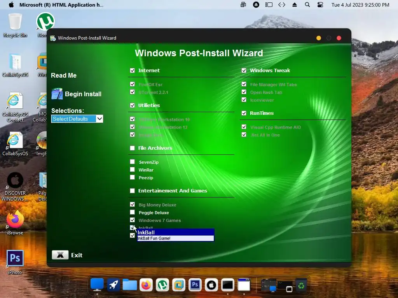Click the X icon beside Exit

click(60, 255)
